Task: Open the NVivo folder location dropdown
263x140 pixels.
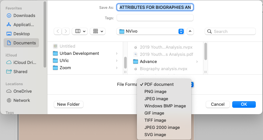Action: [150, 31]
